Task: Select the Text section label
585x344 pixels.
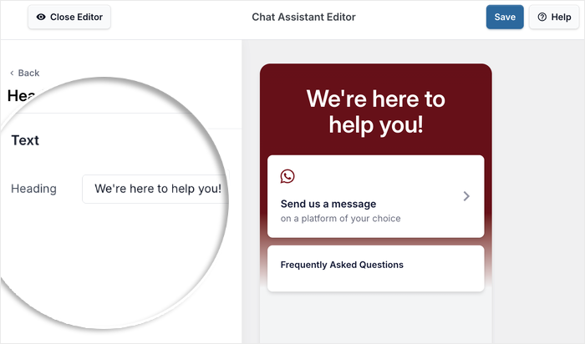Action: (x=25, y=140)
